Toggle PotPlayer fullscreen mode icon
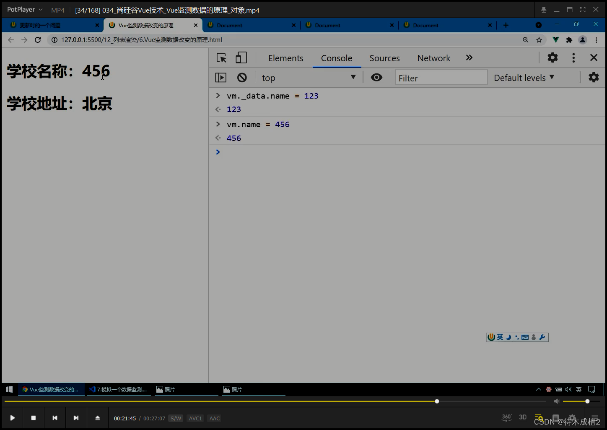 (583, 10)
